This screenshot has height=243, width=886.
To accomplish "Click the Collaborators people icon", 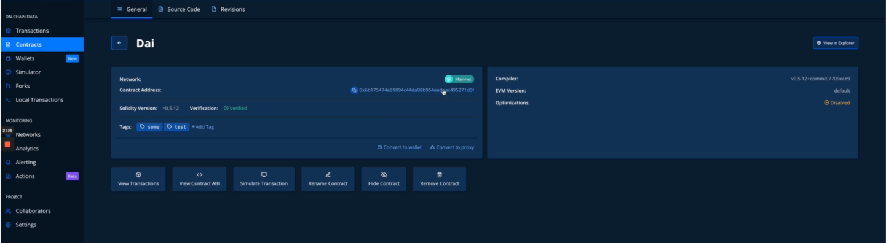I will [x=8, y=211].
